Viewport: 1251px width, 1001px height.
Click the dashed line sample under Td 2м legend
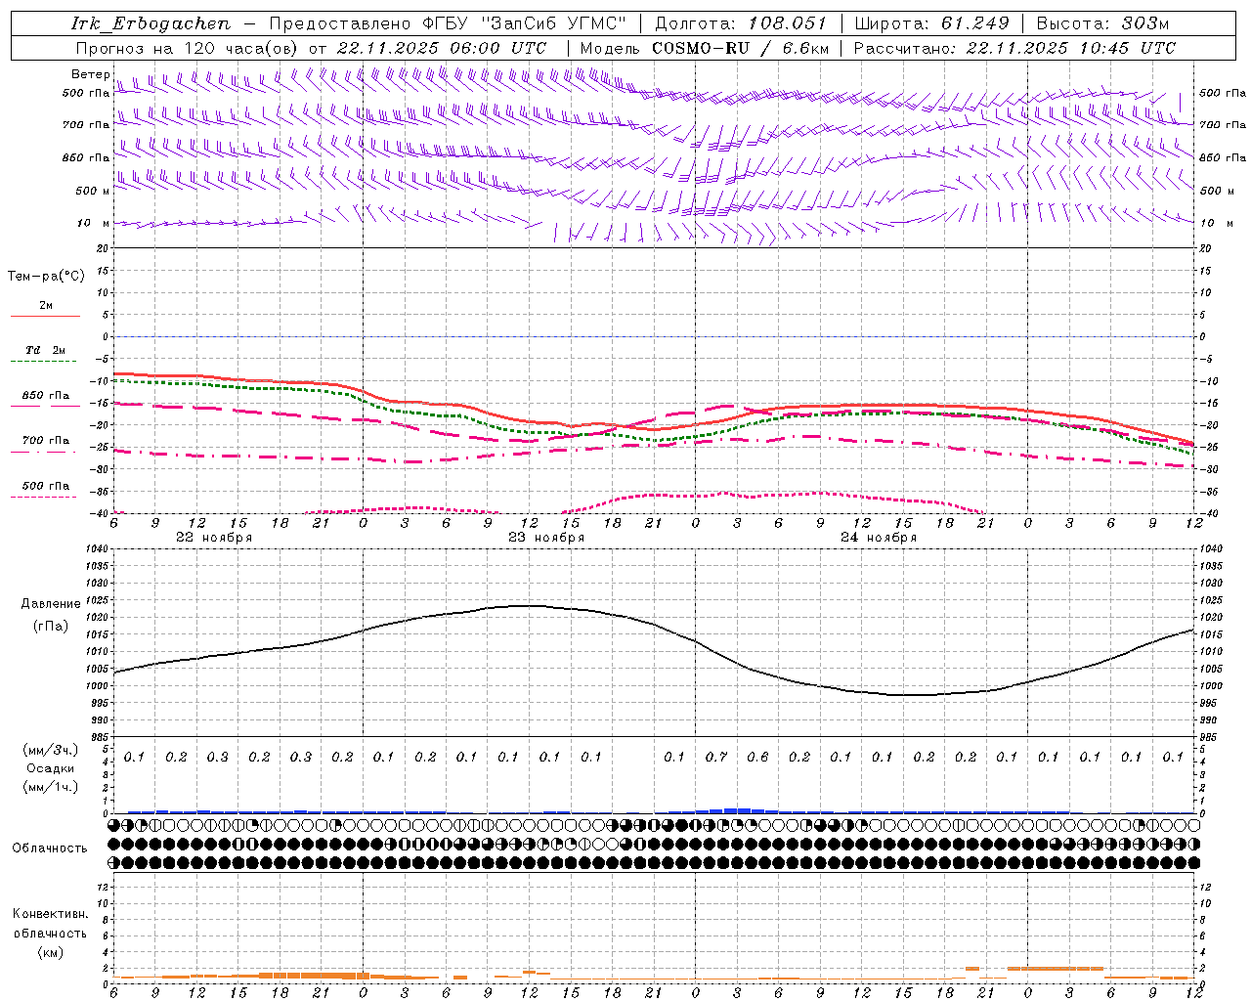[x=43, y=362]
